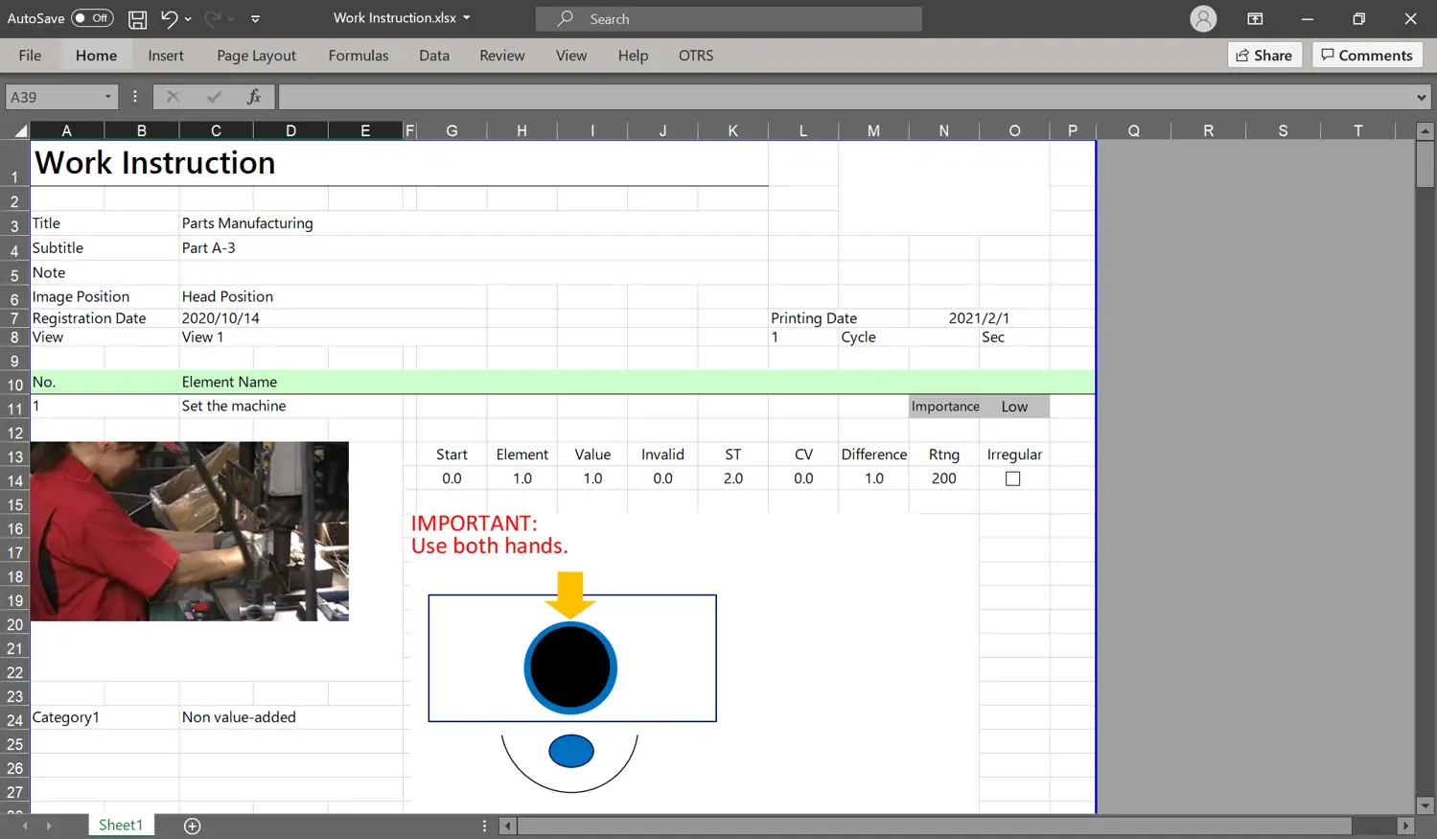The width and height of the screenshot is (1437, 839).
Task: Click the Comments button
Action: point(1367,56)
